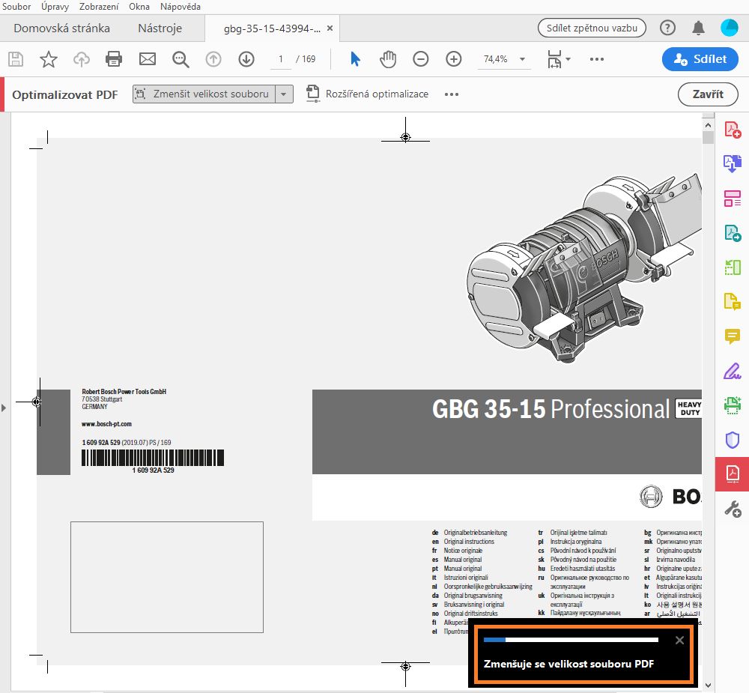Switch to Nástroje tab

(x=160, y=28)
